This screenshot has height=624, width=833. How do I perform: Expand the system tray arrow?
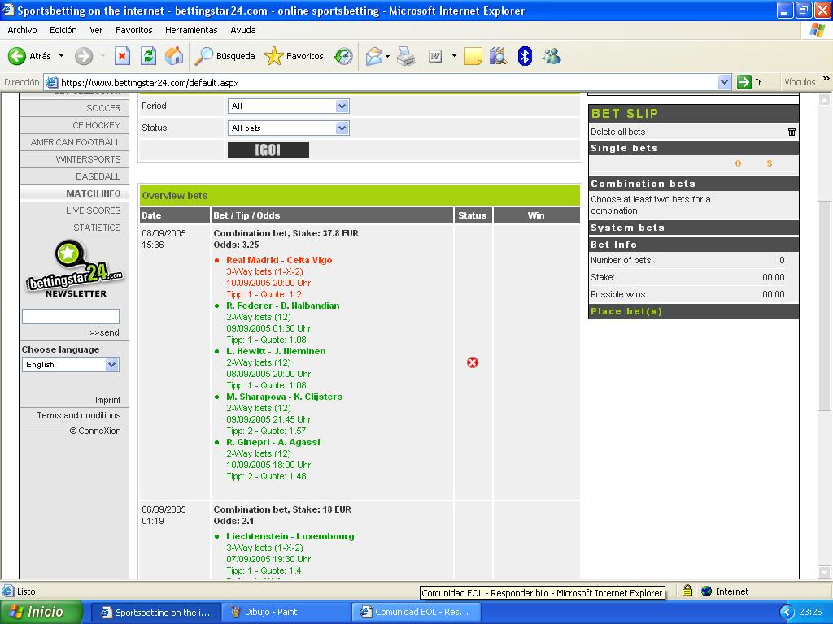[787, 612]
